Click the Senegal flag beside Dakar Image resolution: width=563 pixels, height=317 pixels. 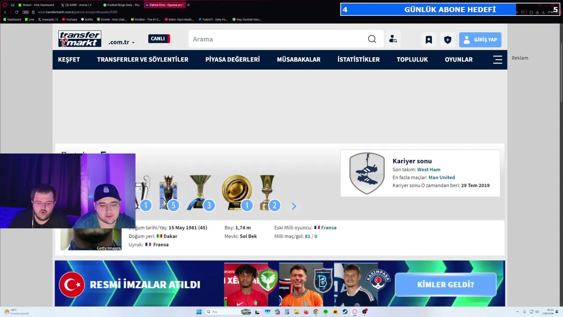159,236
